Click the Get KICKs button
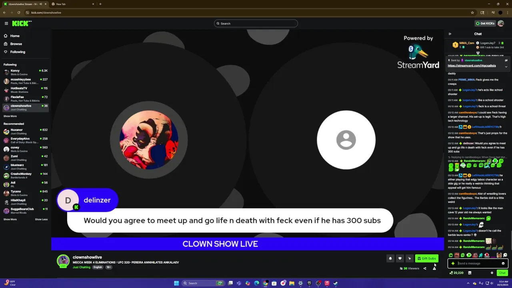512x288 pixels. (485, 24)
